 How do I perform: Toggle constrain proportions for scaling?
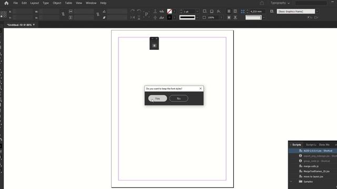click(x=98, y=14)
